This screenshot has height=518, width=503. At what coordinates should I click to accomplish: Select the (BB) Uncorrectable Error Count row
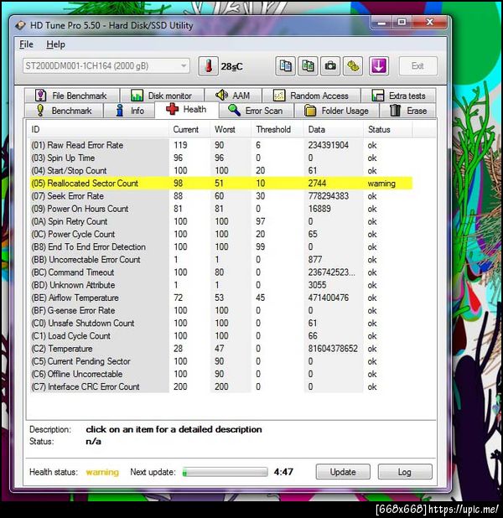click(x=220, y=260)
